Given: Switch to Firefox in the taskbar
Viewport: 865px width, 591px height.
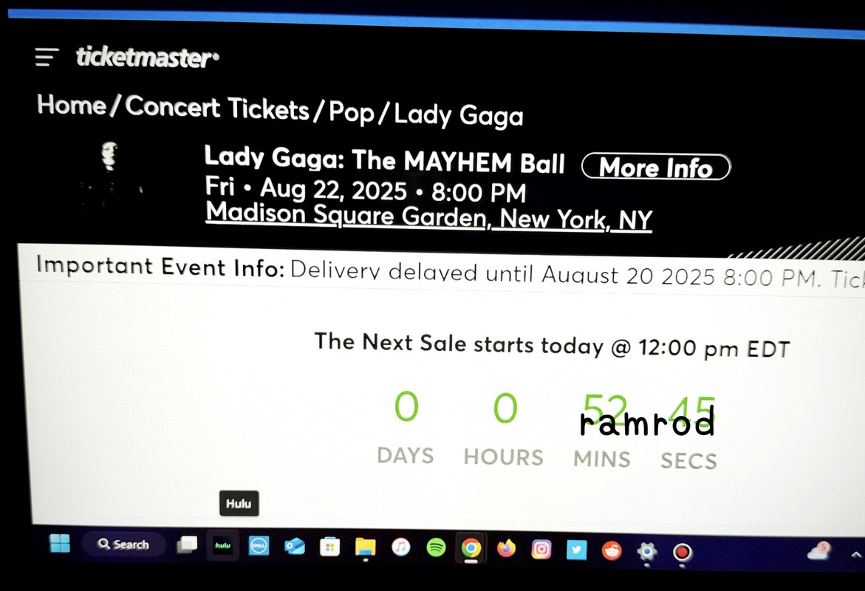Looking at the screenshot, I should [506, 549].
